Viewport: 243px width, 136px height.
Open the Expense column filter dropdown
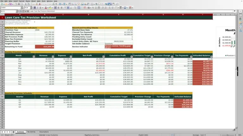click(71, 57)
